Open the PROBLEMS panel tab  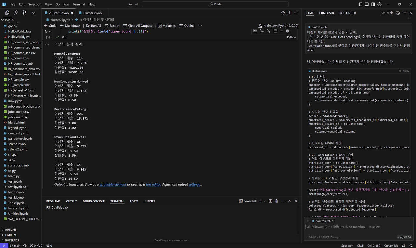coord(53,201)
